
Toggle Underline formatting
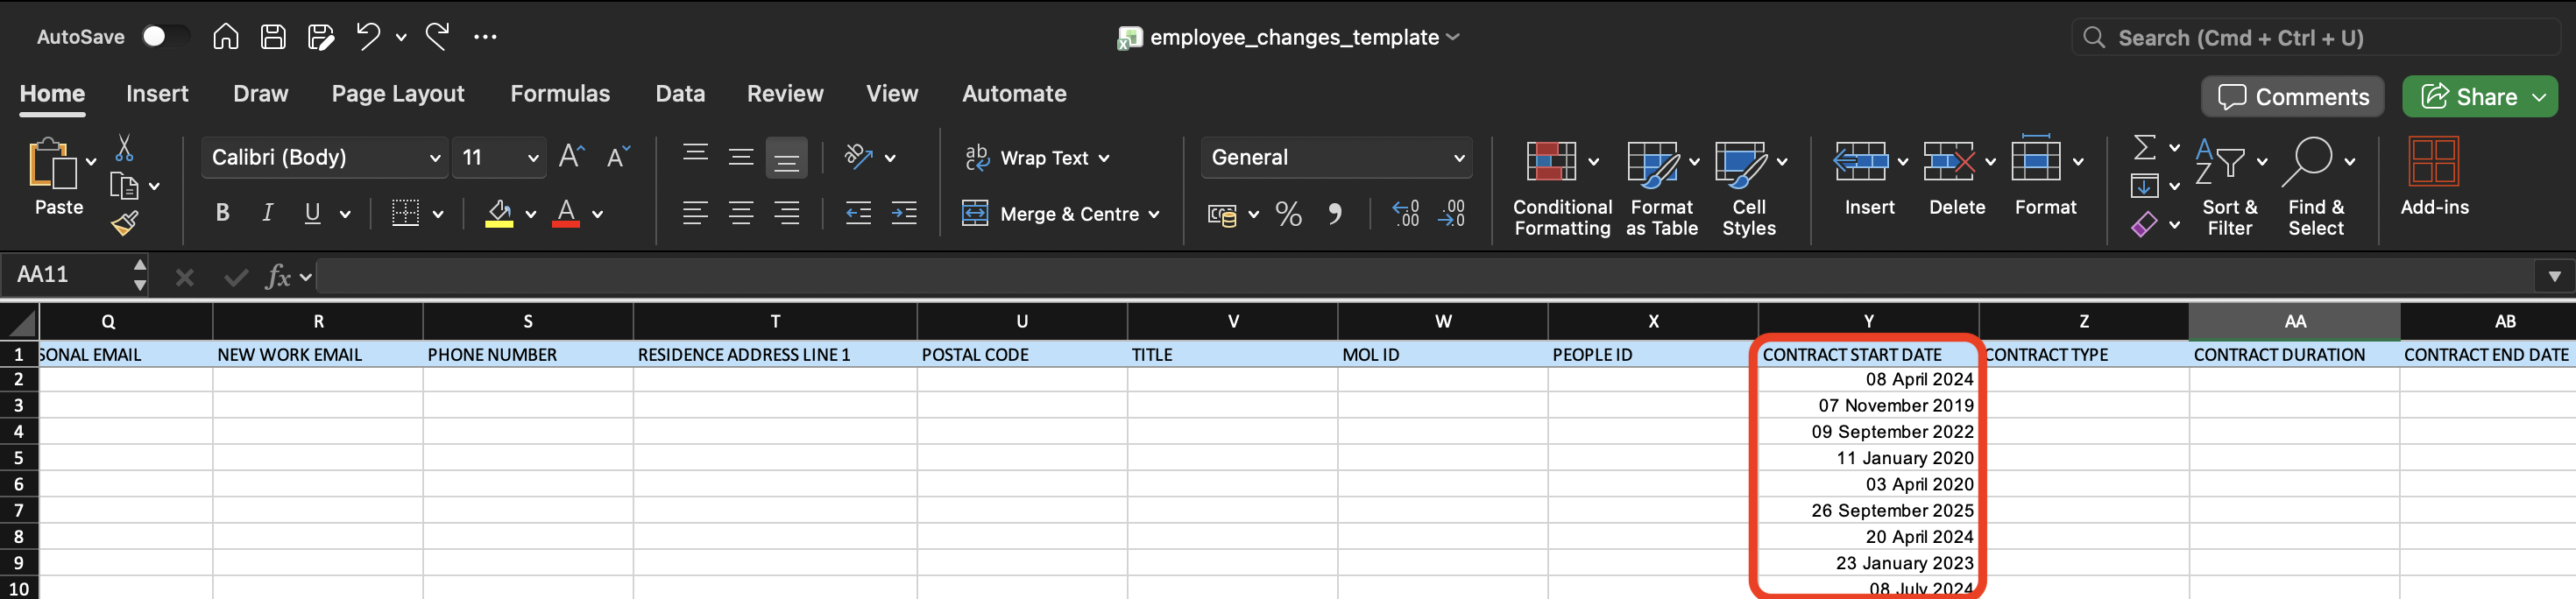click(312, 213)
